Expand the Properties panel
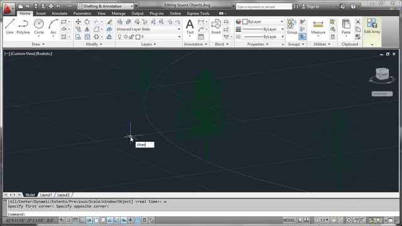The height and width of the screenshot is (226, 402). coord(258,45)
